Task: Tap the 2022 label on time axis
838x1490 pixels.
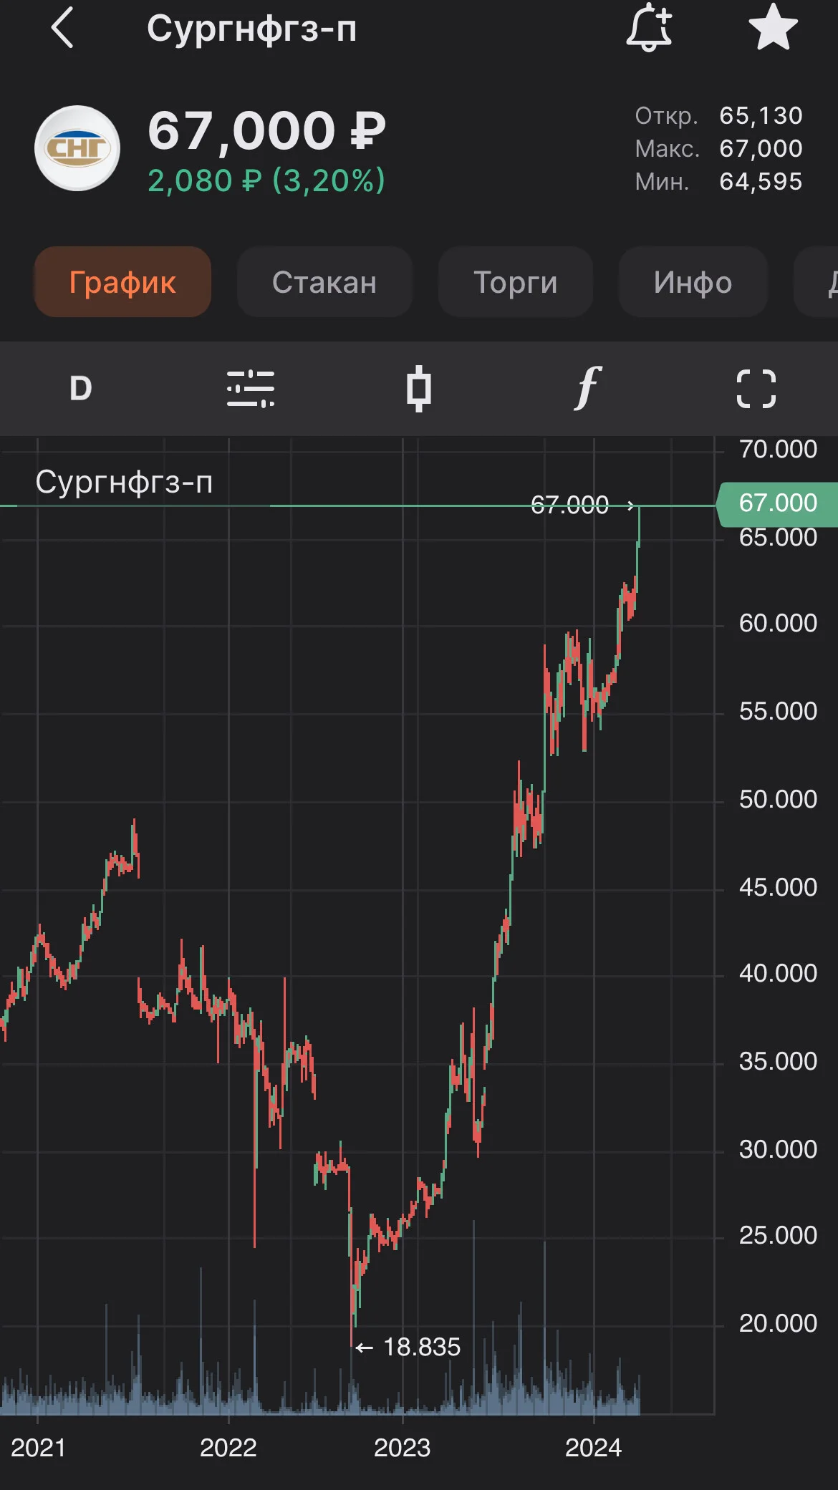Action: 228,1448
